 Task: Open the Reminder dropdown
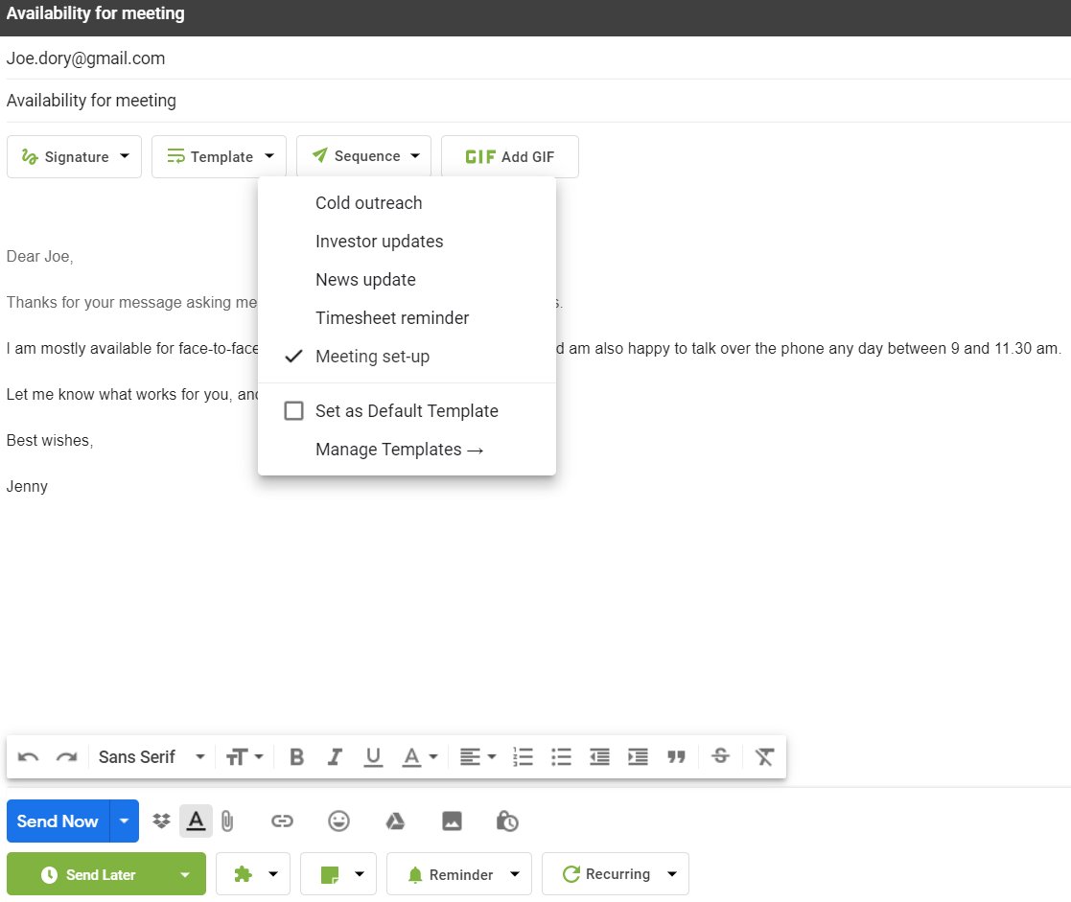pos(459,874)
